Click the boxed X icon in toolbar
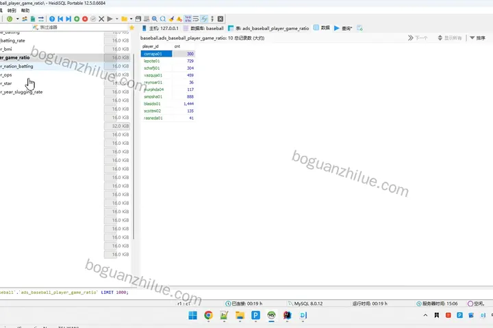 220,19
